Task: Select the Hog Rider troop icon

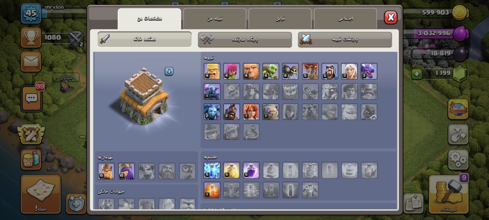Action: pos(232,111)
